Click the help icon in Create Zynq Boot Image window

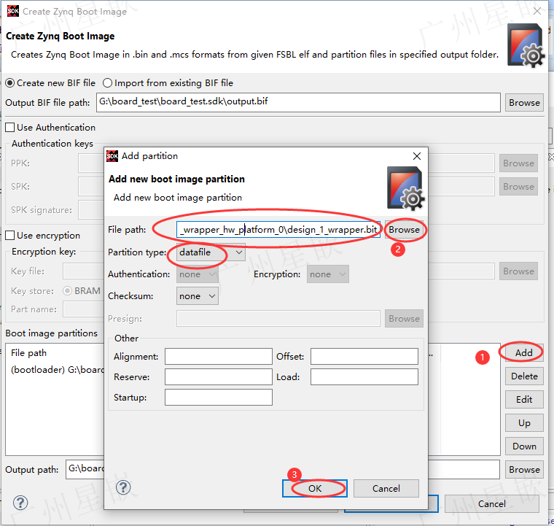pos(20,503)
